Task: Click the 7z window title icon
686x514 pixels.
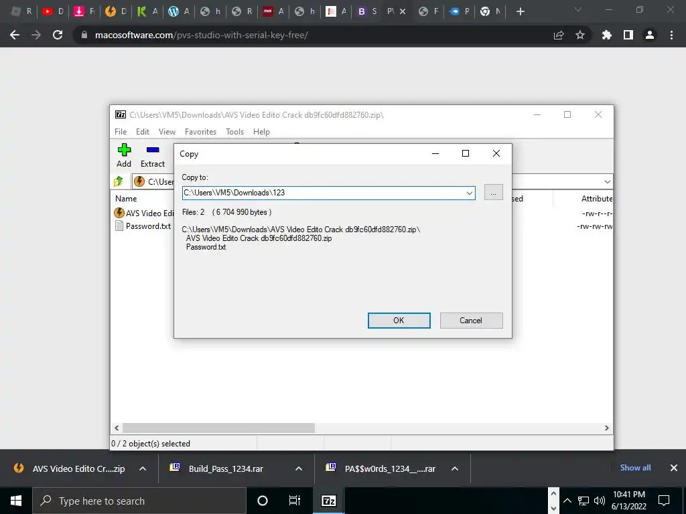Action: [121, 114]
